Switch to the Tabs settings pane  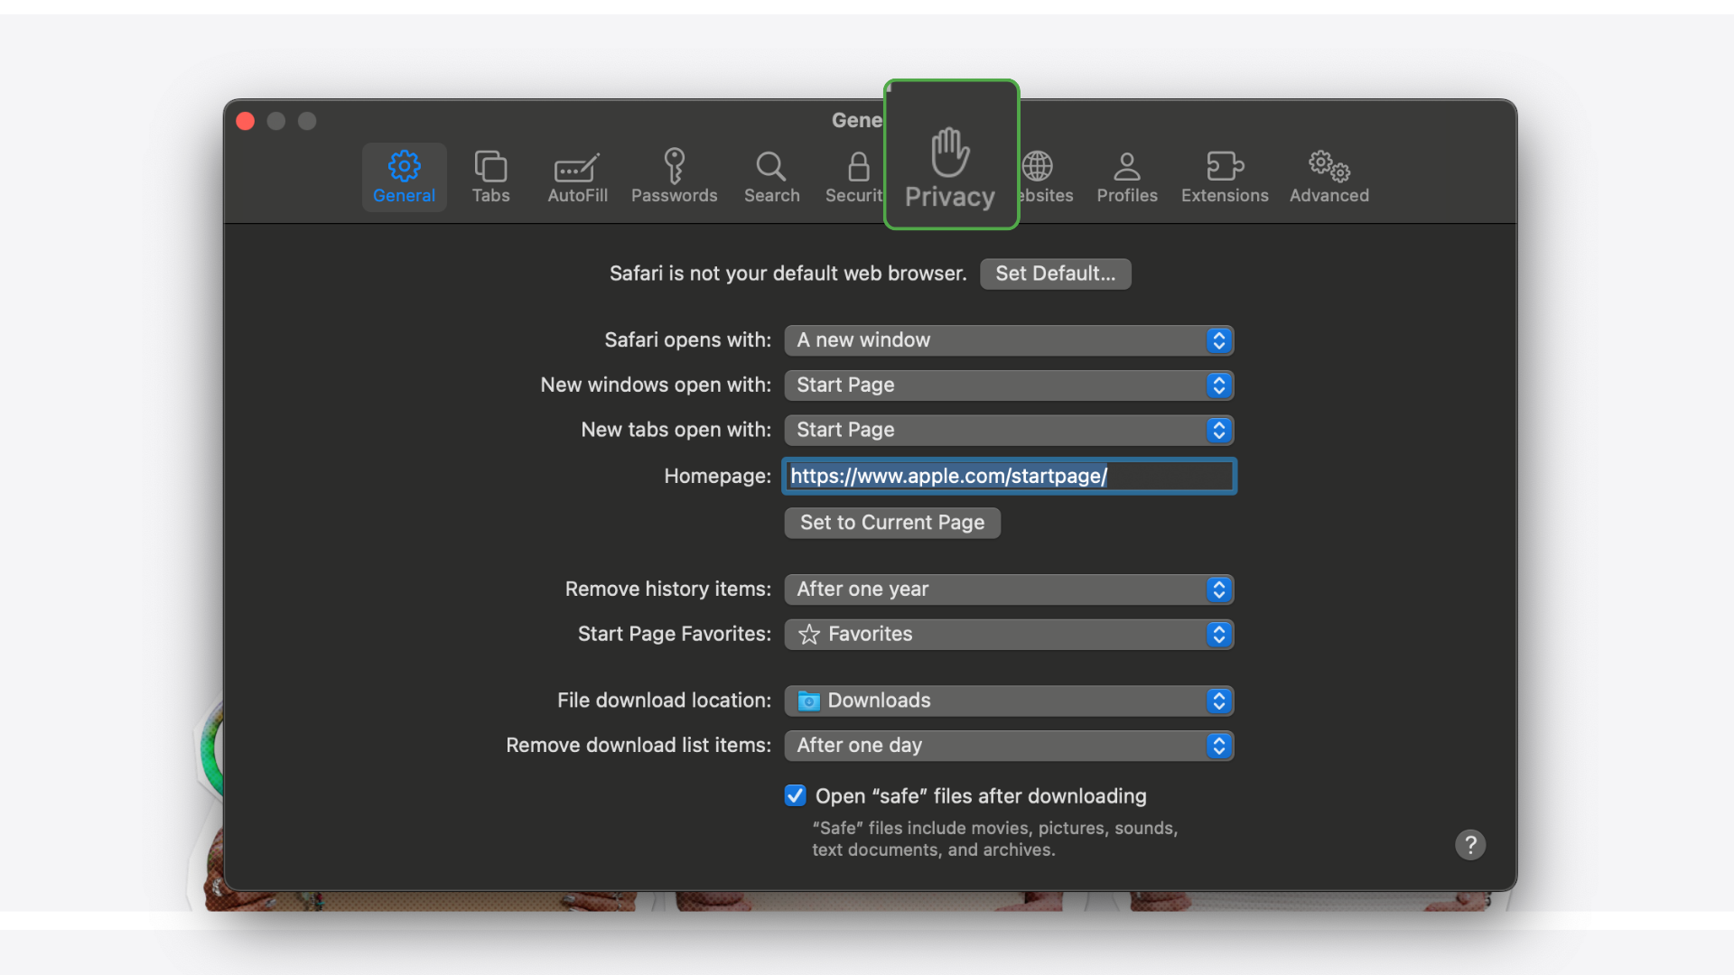click(490, 177)
